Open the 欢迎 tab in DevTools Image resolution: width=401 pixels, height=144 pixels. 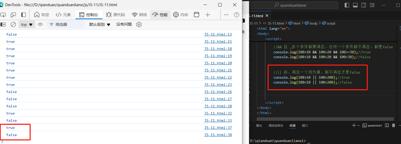pos(41,15)
